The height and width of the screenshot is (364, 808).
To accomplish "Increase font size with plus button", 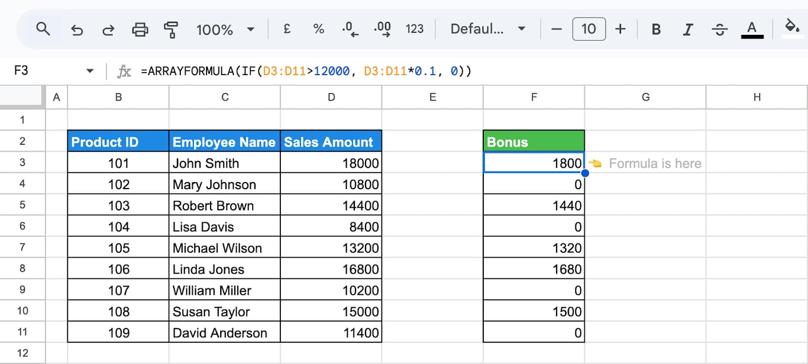I will pyautogui.click(x=620, y=29).
